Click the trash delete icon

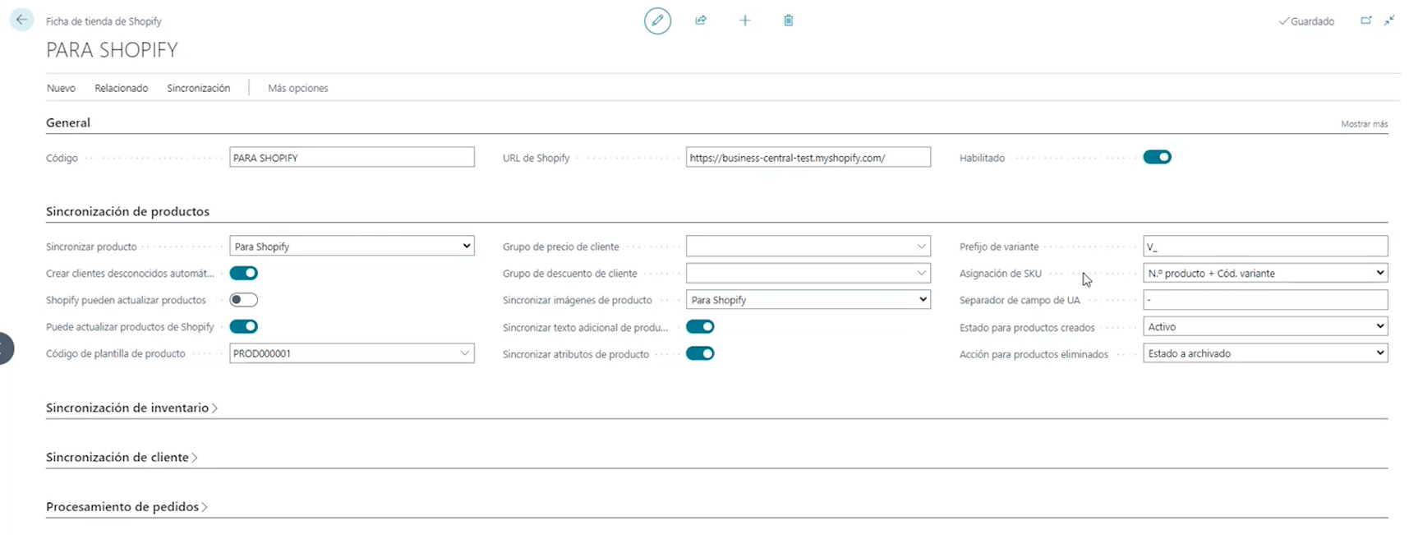pyautogui.click(x=789, y=21)
